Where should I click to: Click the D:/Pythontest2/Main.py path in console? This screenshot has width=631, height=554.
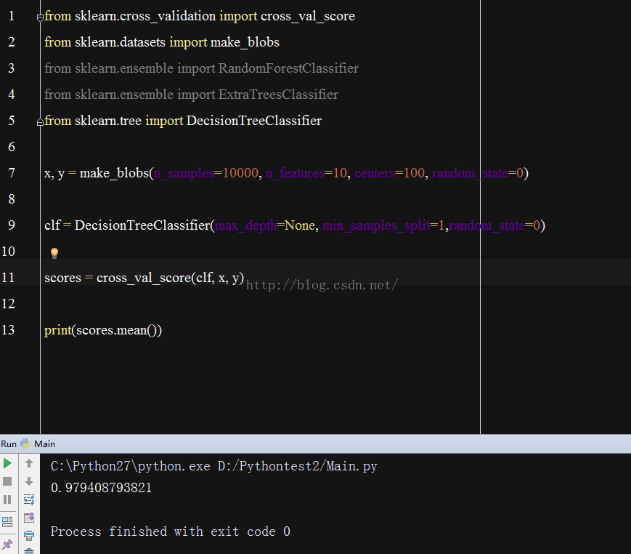298,466
